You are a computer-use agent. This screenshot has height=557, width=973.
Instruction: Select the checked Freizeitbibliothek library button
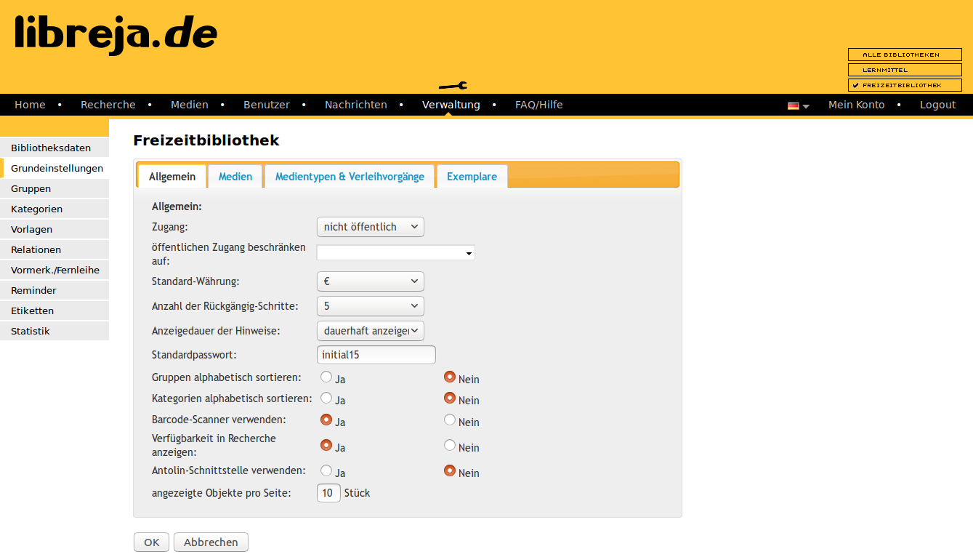[905, 85]
